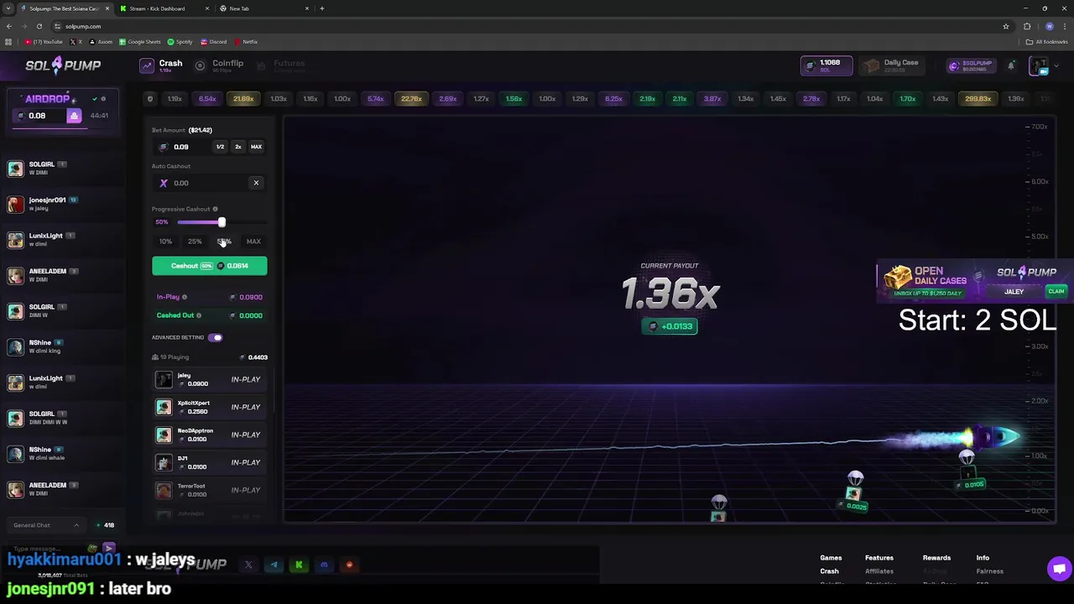Select player XplicitXpert in playing list

coord(210,407)
